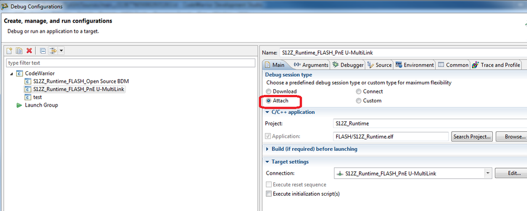Click the Browse button
The width and height of the screenshot is (527, 211).
511,137
